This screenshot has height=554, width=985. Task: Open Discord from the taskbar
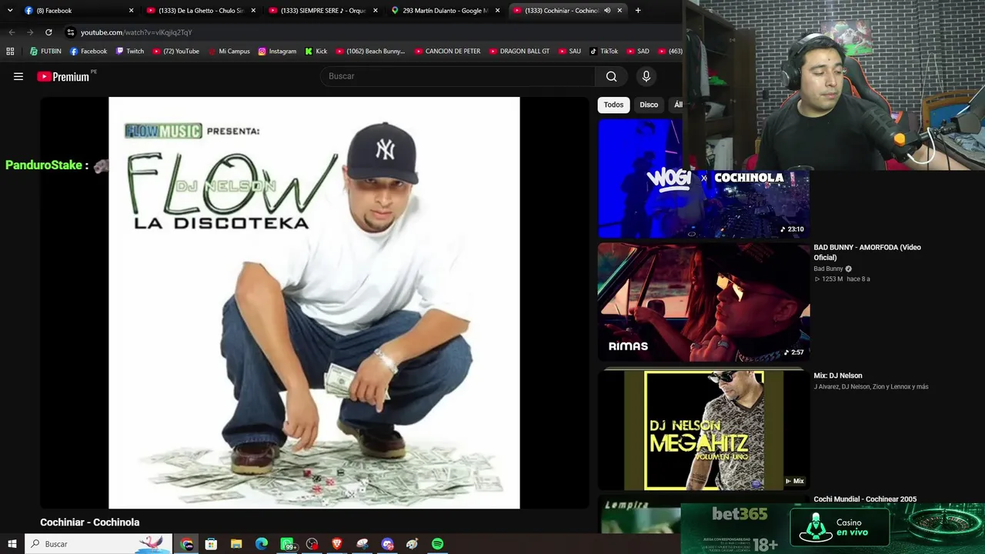pyautogui.click(x=387, y=544)
